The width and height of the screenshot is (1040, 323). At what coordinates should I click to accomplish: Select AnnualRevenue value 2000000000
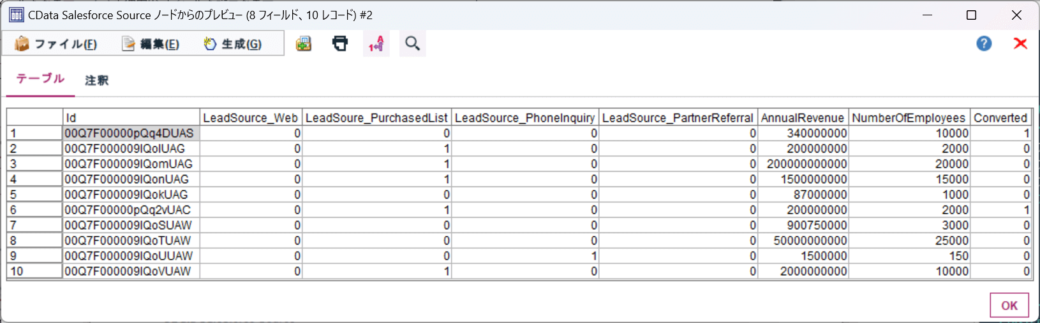pyautogui.click(x=803, y=271)
